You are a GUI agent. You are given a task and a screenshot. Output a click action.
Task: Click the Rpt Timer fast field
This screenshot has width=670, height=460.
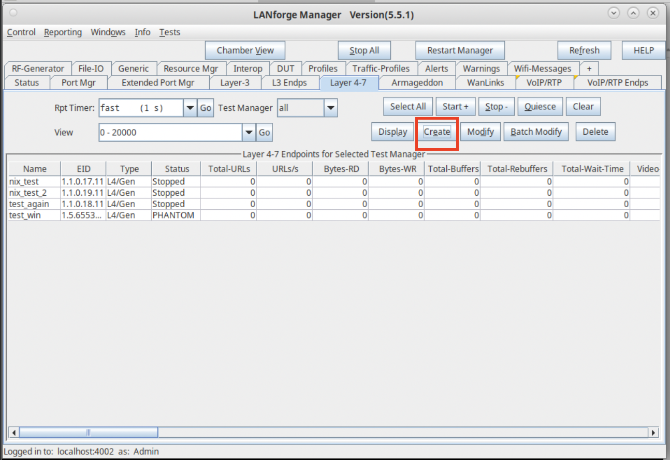[141, 108]
